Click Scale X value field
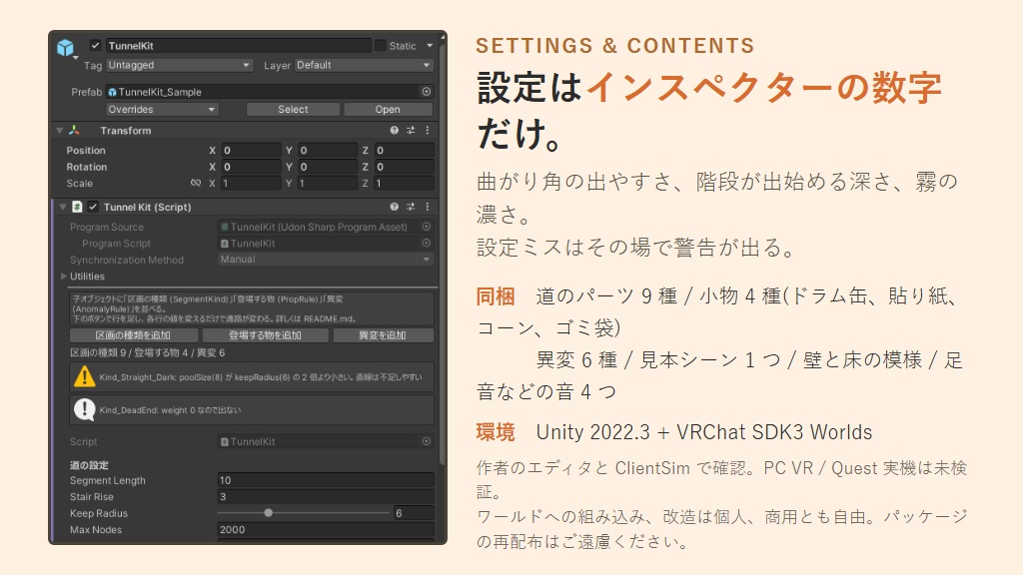Viewport: 1023px width, 575px height. [251, 184]
